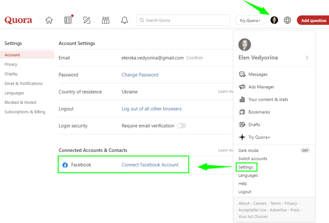Click the Ukraine country value
This screenshot has width=329, height=223.
point(129,92)
